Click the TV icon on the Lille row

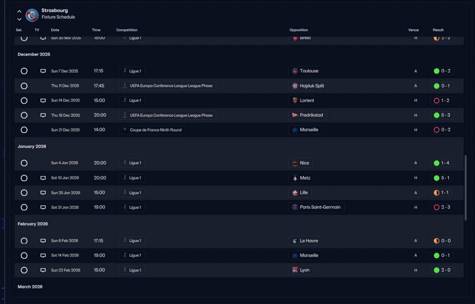[43, 193]
